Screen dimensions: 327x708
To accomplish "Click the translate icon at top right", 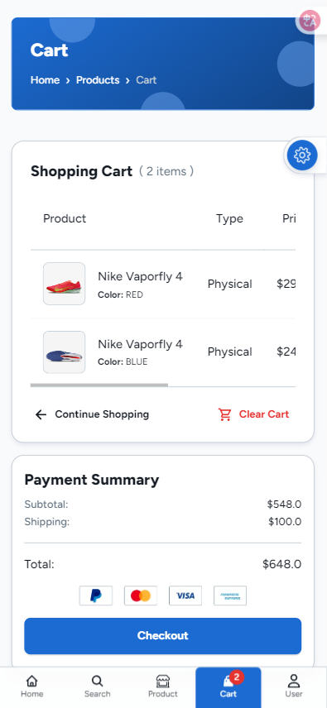I will 310,21.
